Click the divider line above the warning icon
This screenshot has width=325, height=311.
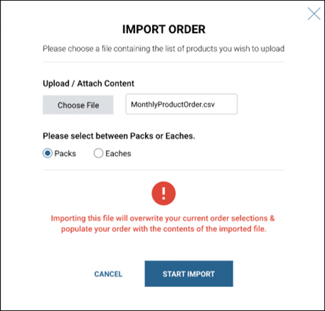click(164, 170)
